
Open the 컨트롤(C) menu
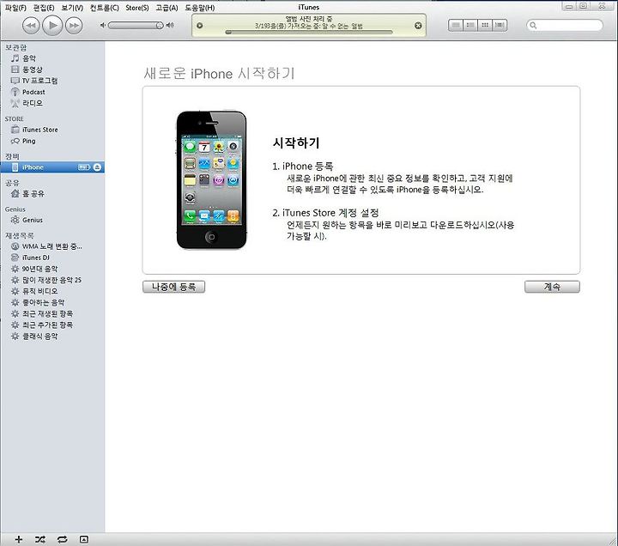click(104, 8)
